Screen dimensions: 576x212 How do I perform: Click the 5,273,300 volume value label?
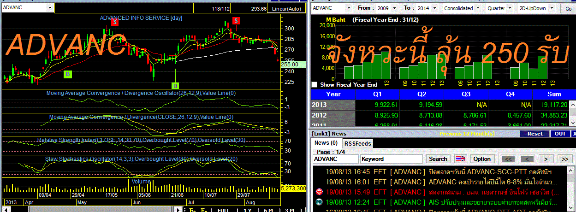293,188
